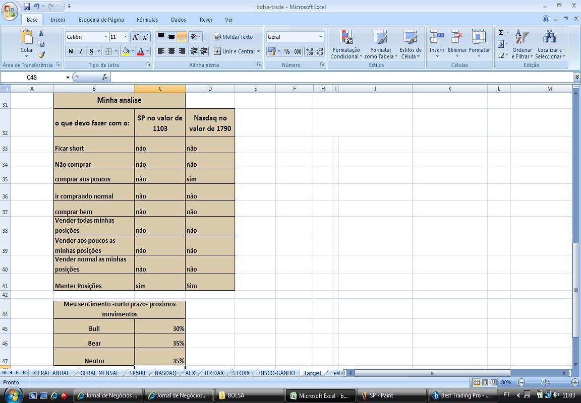Toggle italic formatting
The height and width of the screenshot is (403, 581).
(81, 51)
